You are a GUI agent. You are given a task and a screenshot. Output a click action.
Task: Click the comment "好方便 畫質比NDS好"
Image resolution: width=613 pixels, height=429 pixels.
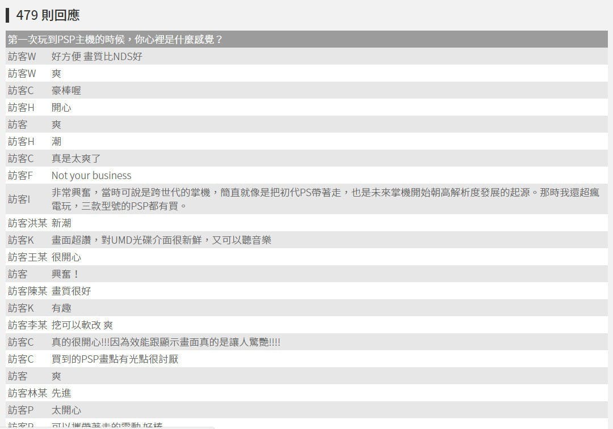[96, 57]
